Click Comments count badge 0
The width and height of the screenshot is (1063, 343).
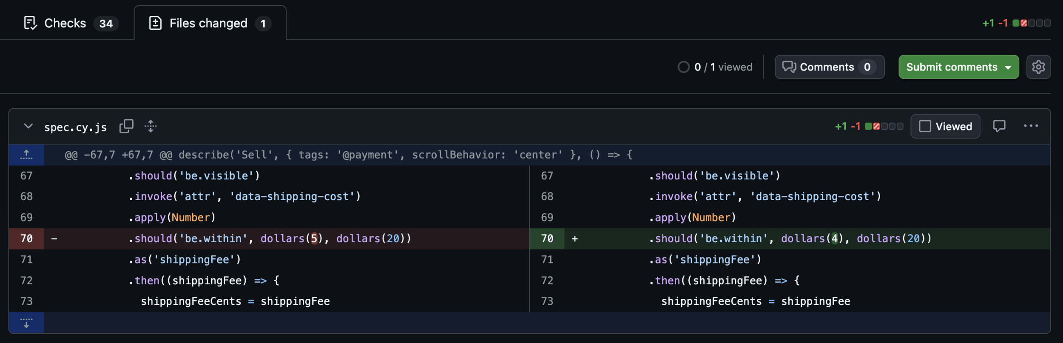(x=867, y=67)
